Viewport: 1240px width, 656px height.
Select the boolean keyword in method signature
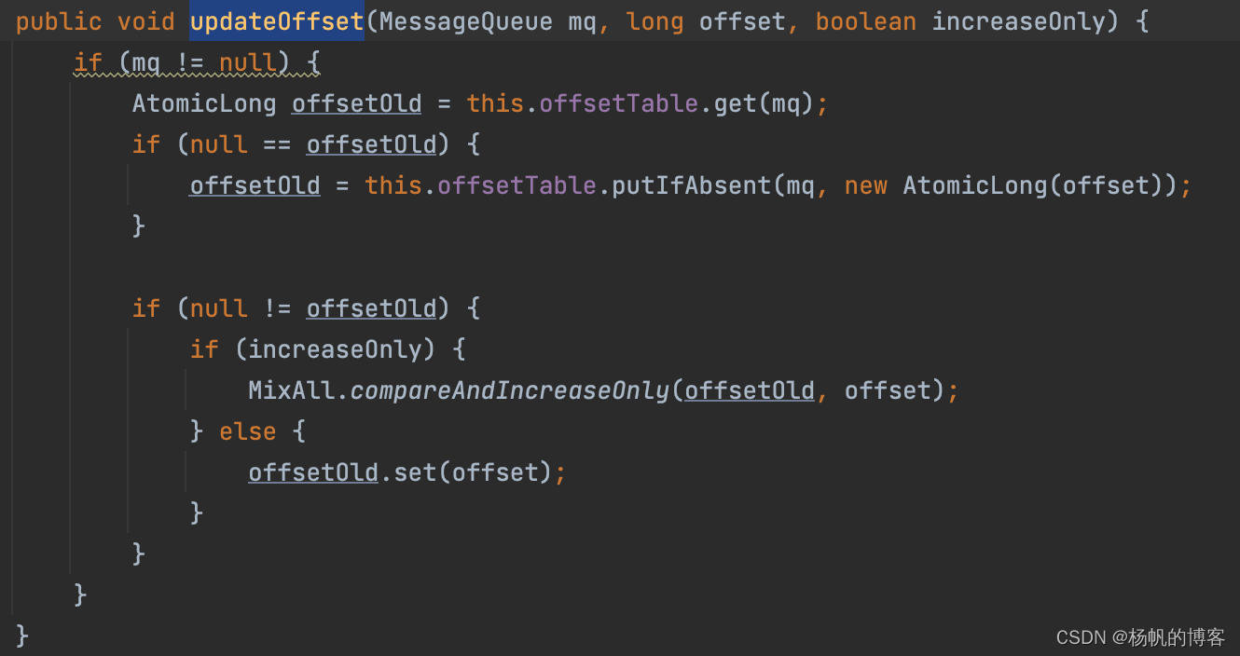pos(865,20)
